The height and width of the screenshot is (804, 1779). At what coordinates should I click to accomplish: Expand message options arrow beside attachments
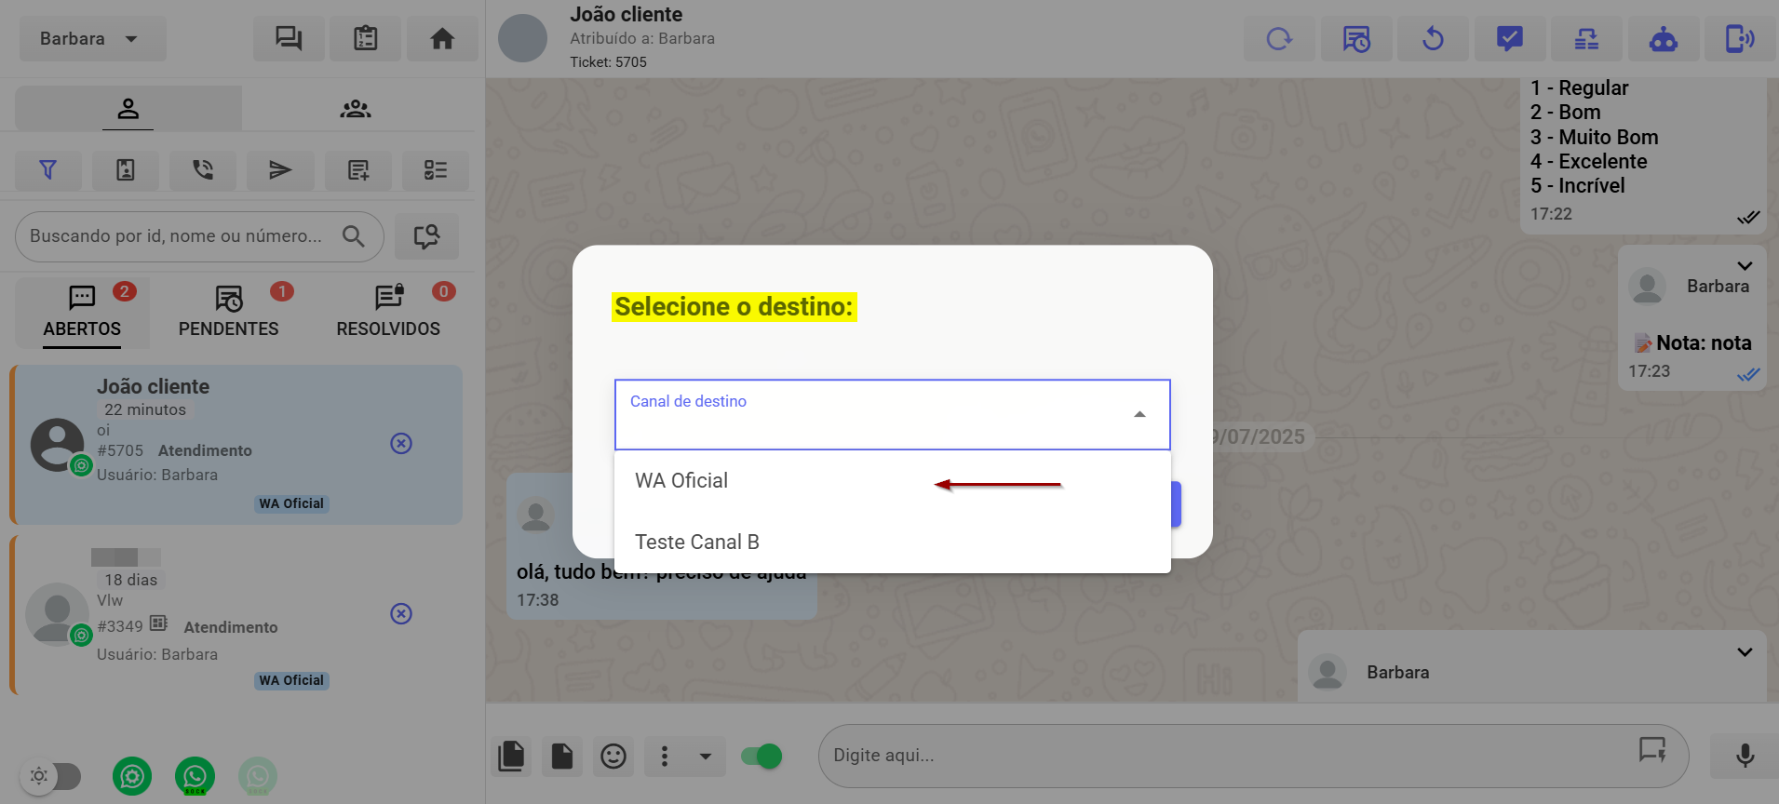[x=706, y=757]
